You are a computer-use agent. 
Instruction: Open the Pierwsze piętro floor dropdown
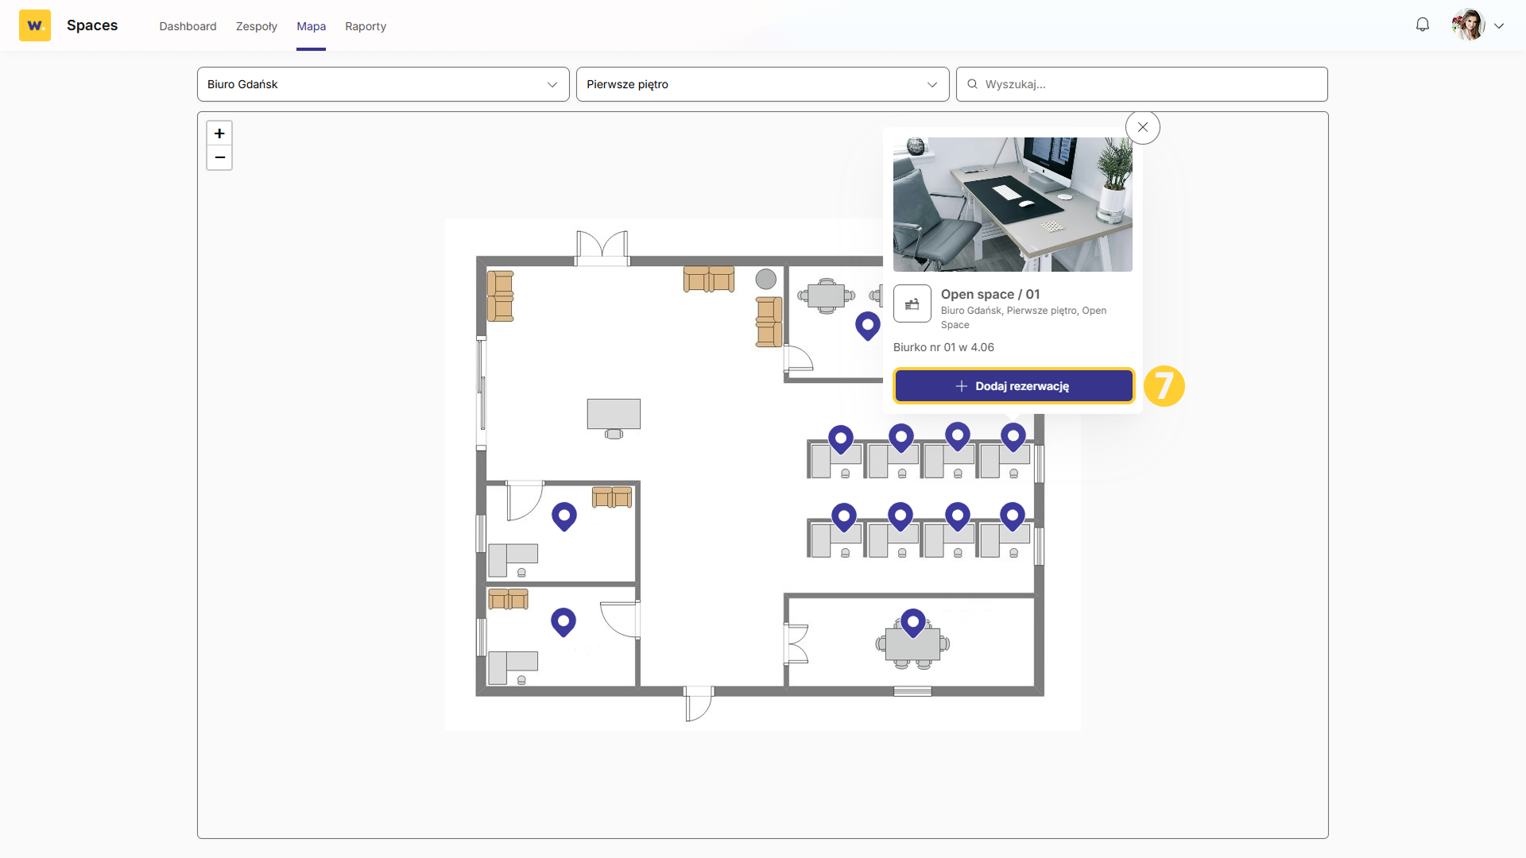pyautogui.click(x=762, y=84)
